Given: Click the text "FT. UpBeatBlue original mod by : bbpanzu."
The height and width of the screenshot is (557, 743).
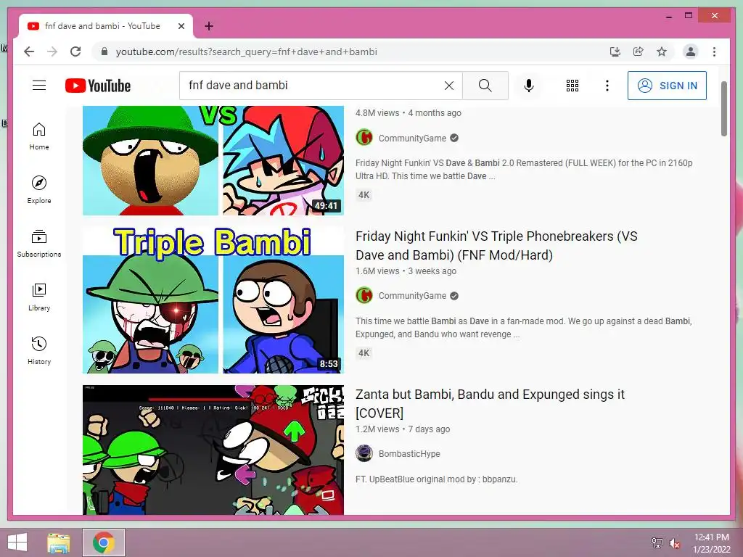Looking at the screenshot, I should click(436, 479).
